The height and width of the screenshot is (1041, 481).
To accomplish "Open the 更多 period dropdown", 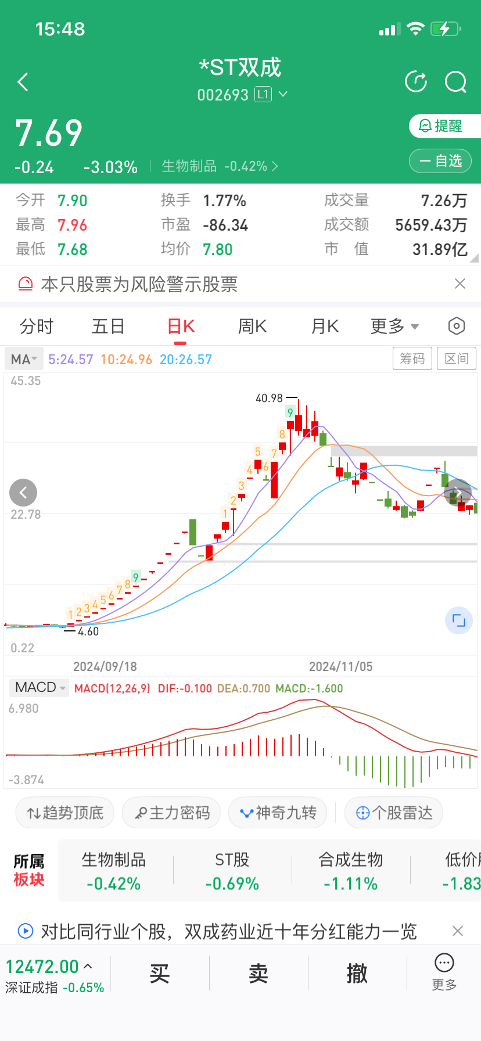I will coord(395,326).
